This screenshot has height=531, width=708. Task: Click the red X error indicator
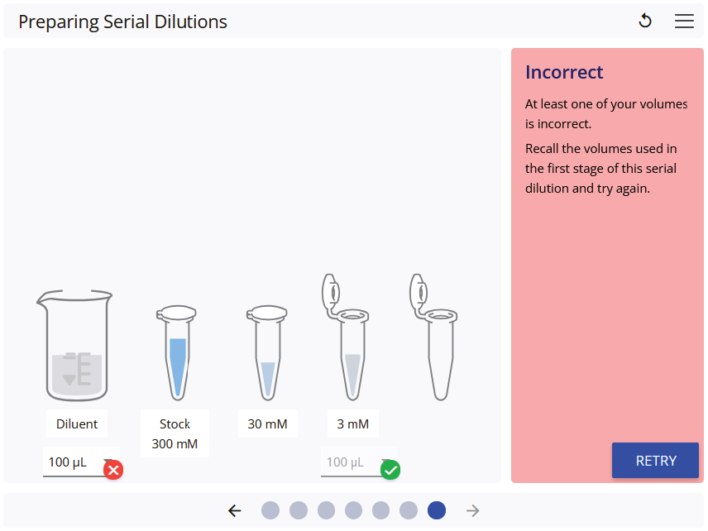113,470
